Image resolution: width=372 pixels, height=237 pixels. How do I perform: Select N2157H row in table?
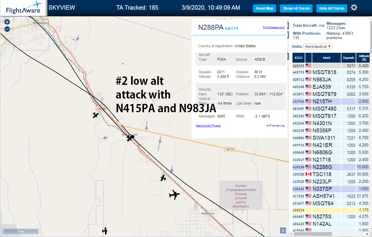[x=331, y=101]
